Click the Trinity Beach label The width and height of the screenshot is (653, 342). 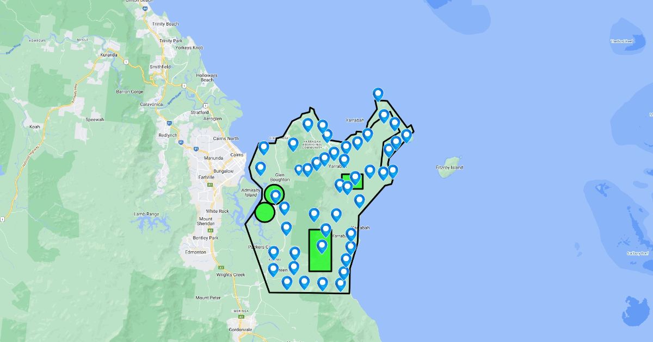pos(165,24)
